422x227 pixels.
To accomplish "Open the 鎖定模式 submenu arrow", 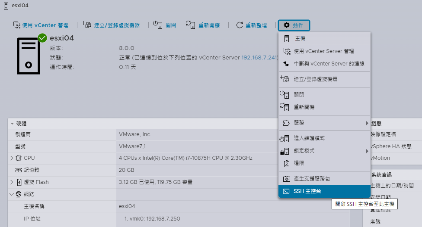I will coord(367,151).
